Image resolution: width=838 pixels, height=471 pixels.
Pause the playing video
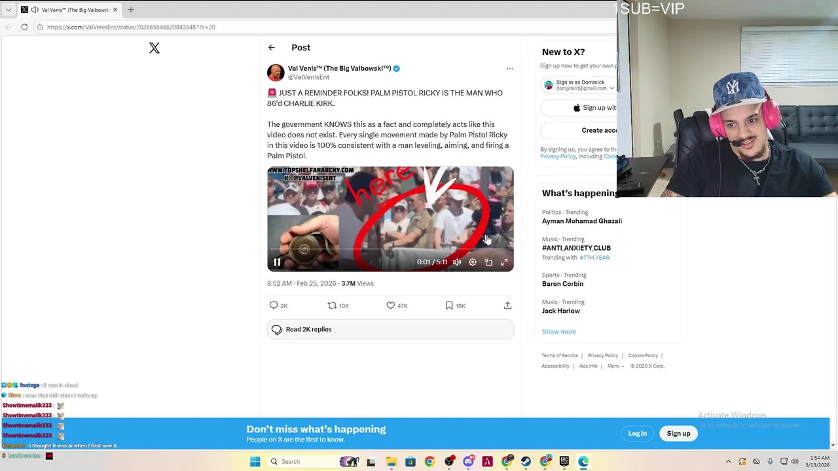pos(277,262)
